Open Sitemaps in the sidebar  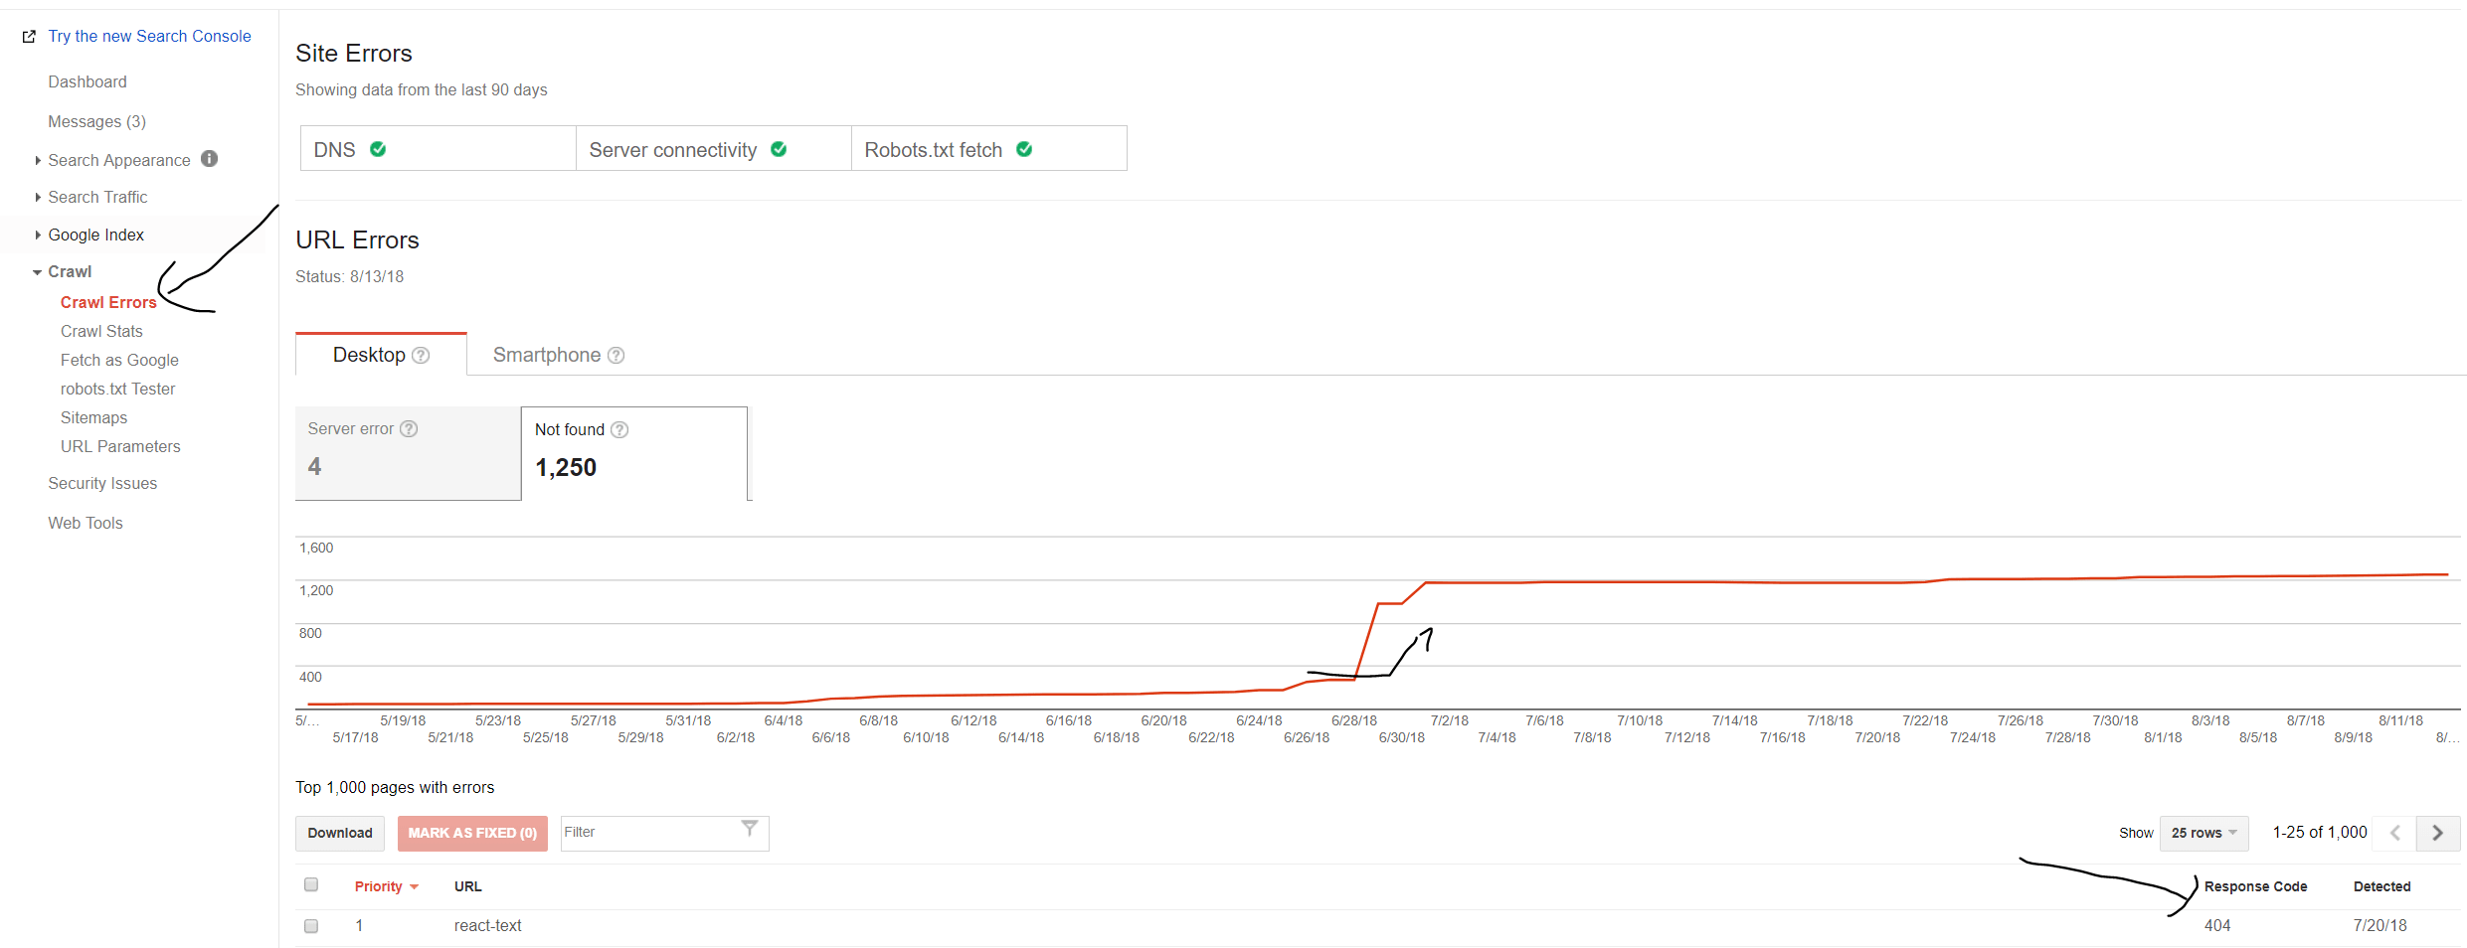pyautogui.click(x=93, y=417)
